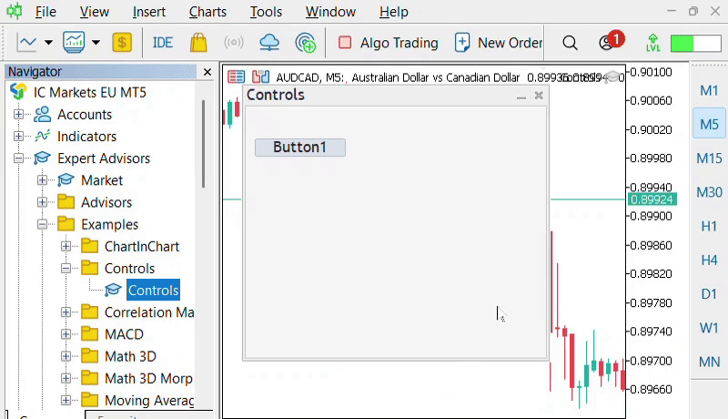Switch chart to D1 timeframe
728x419 pixels.
tap(709, 294)
